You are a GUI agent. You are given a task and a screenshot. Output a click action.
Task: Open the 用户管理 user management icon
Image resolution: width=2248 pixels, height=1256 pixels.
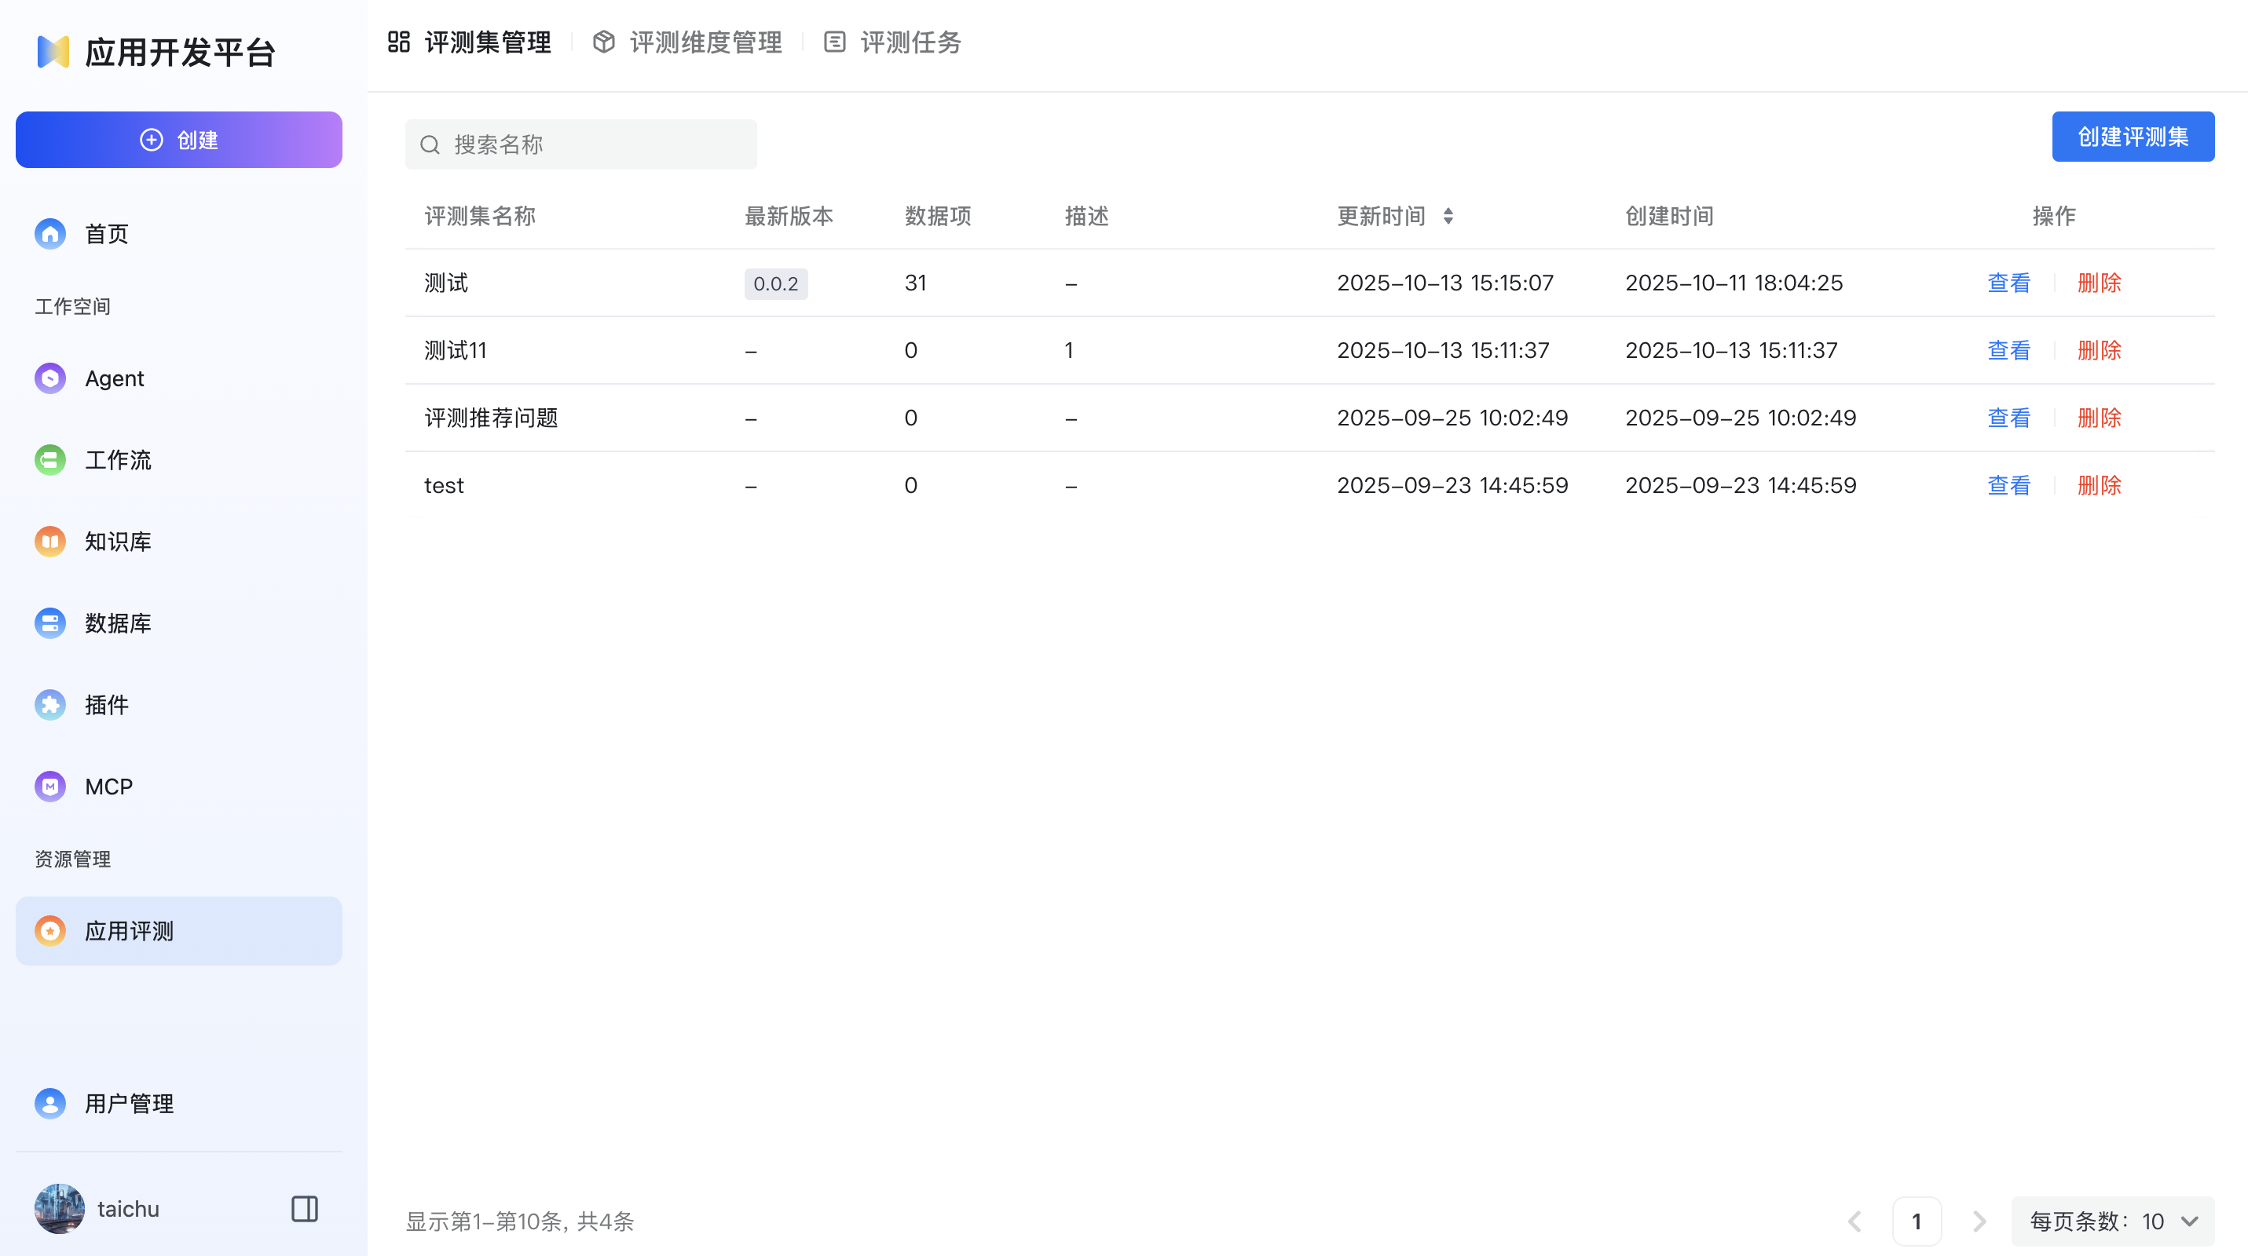pyautogui.click(x=49, y=1102)
